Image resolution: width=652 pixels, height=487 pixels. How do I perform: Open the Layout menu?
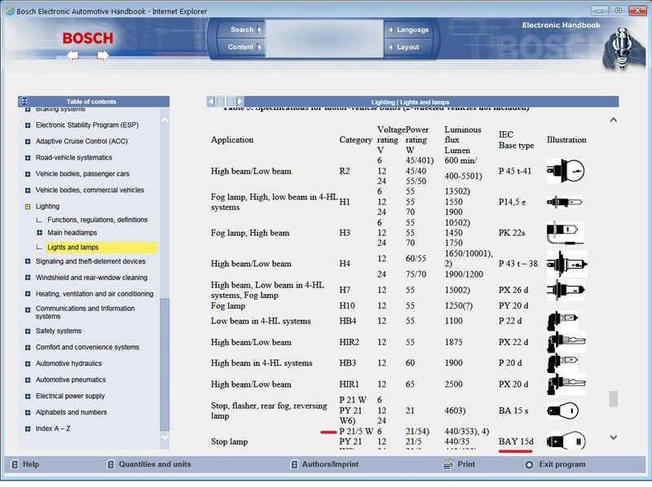[403, 47]
